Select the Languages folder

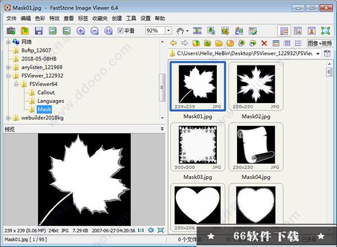pyautogui.click(x=51, y=101)
